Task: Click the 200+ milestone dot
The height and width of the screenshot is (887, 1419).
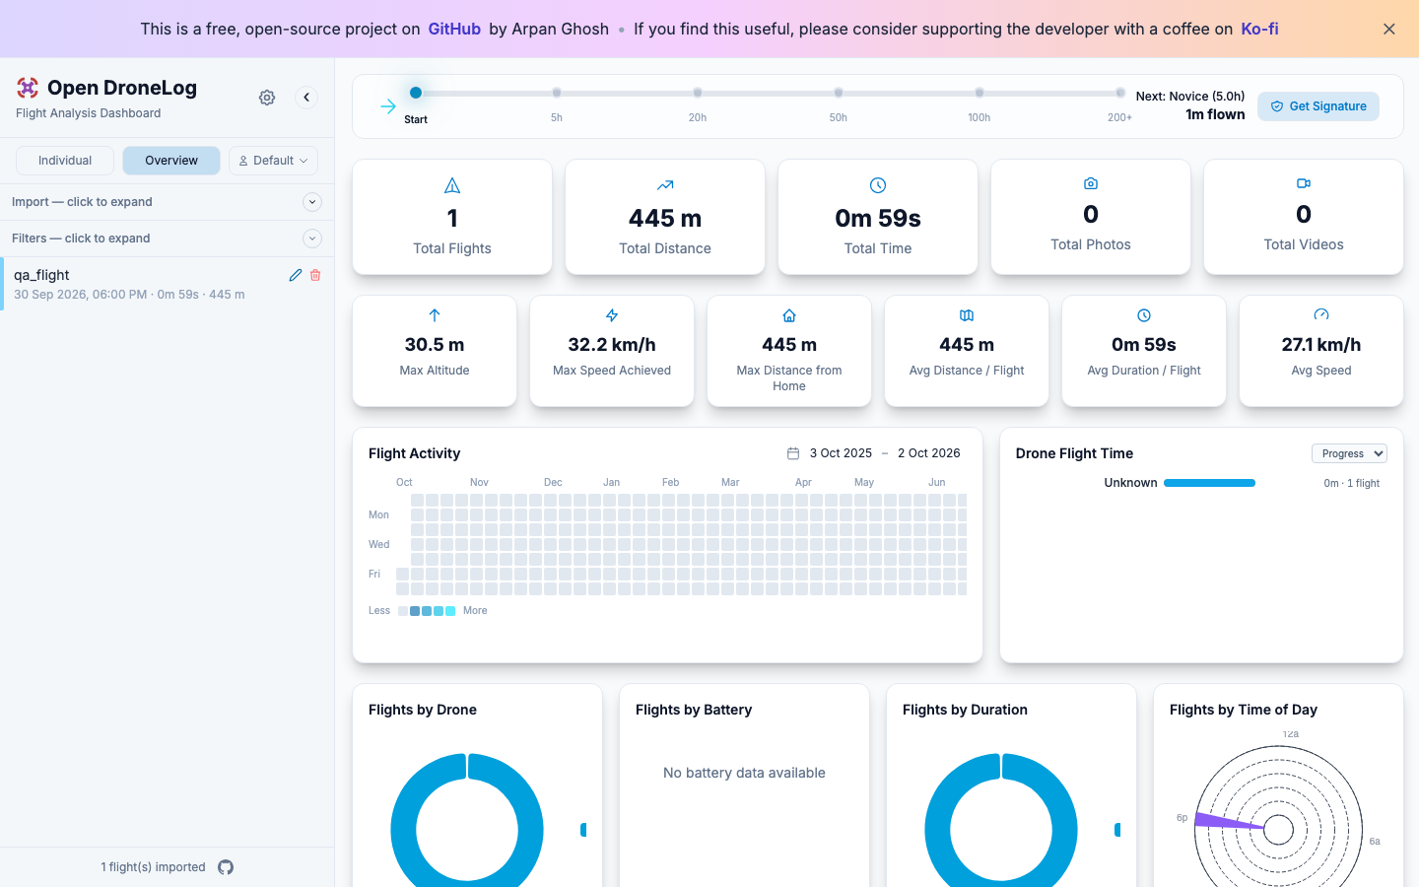Action: tap(1120, 93)
